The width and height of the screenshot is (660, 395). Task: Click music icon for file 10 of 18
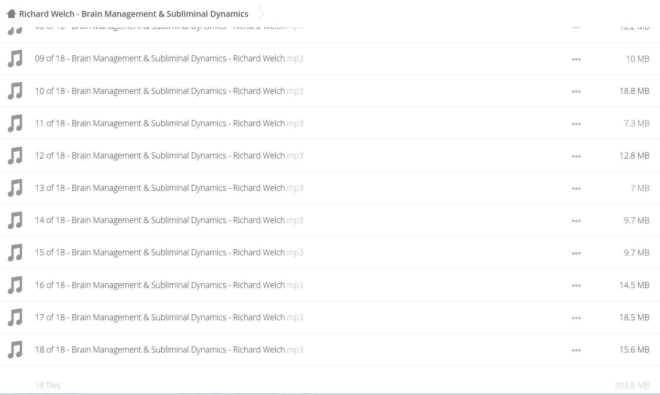coord(15,91)
